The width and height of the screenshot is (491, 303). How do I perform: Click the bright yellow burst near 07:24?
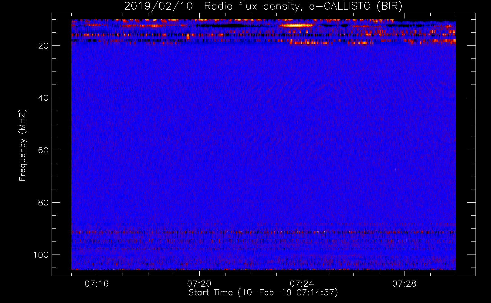coord(296,25)
